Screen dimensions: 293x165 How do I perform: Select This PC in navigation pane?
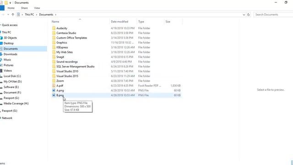click(x=6, y=33)
